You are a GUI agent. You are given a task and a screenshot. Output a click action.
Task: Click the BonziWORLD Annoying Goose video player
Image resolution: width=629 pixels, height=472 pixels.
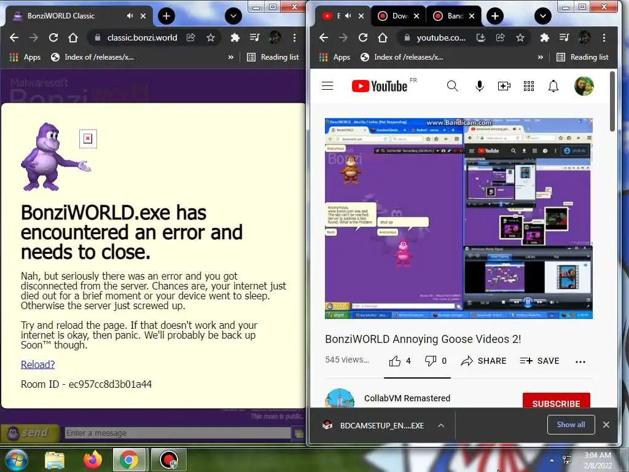[x=458, y=218]
